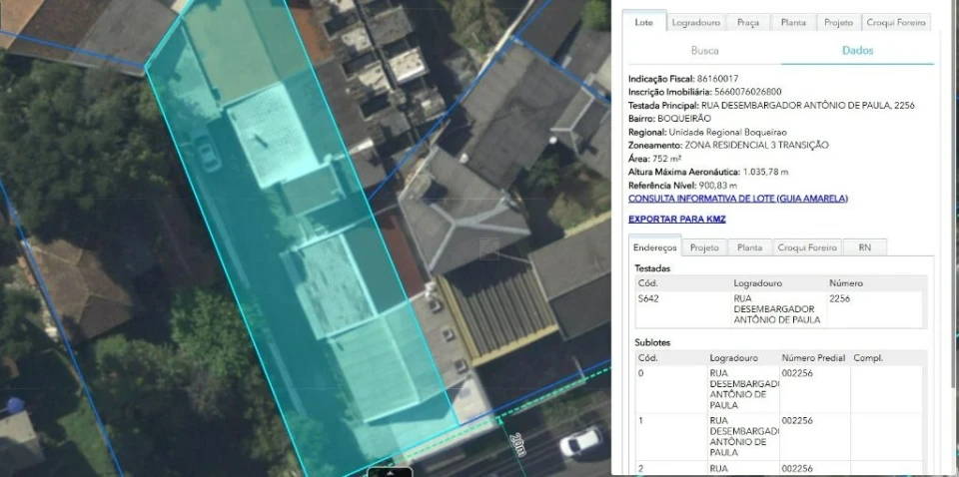Switch to the Busca section
This screenshot has width=959, height=477.
tap(704, 51)
